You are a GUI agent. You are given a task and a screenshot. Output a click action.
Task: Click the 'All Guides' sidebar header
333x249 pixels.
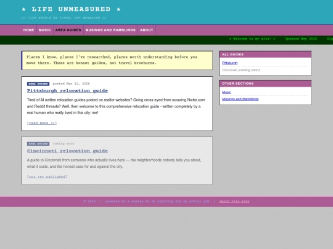(265, 55)
